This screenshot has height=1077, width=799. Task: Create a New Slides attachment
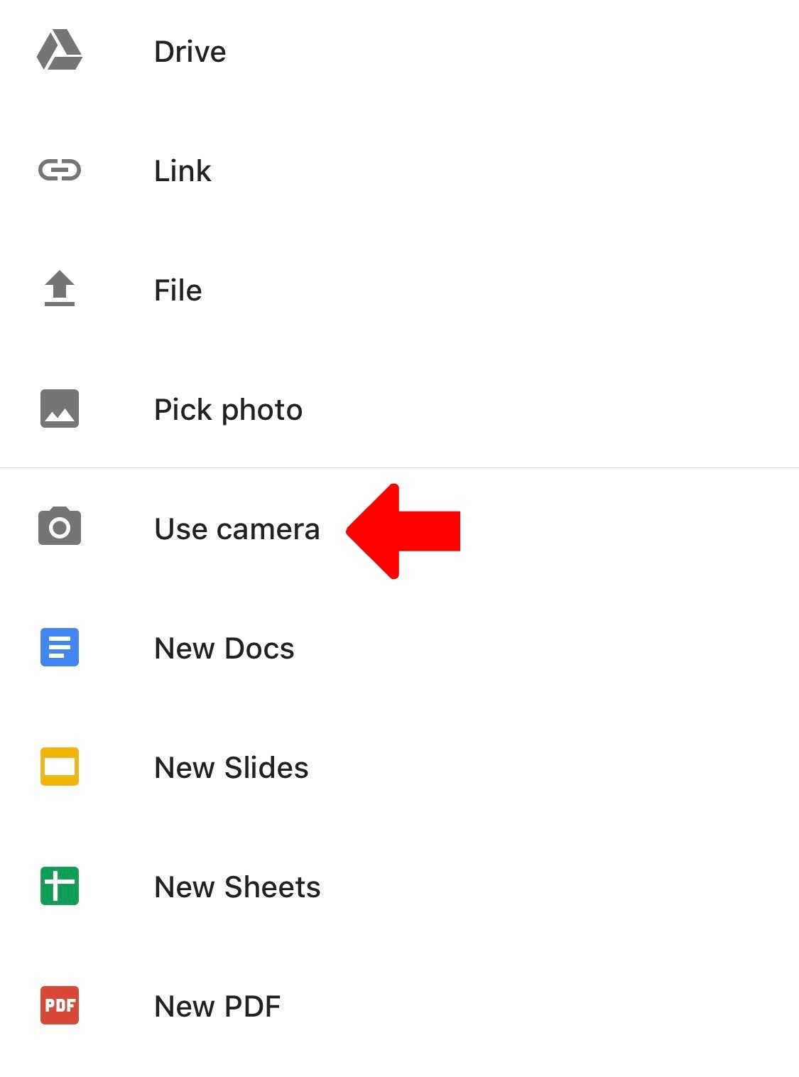click(399, 767)
